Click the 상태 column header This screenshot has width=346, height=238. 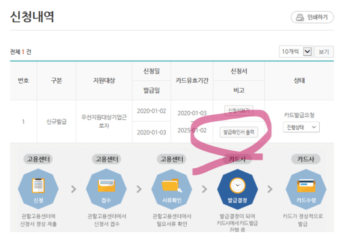pyautogui.click(x=299, y=81)
